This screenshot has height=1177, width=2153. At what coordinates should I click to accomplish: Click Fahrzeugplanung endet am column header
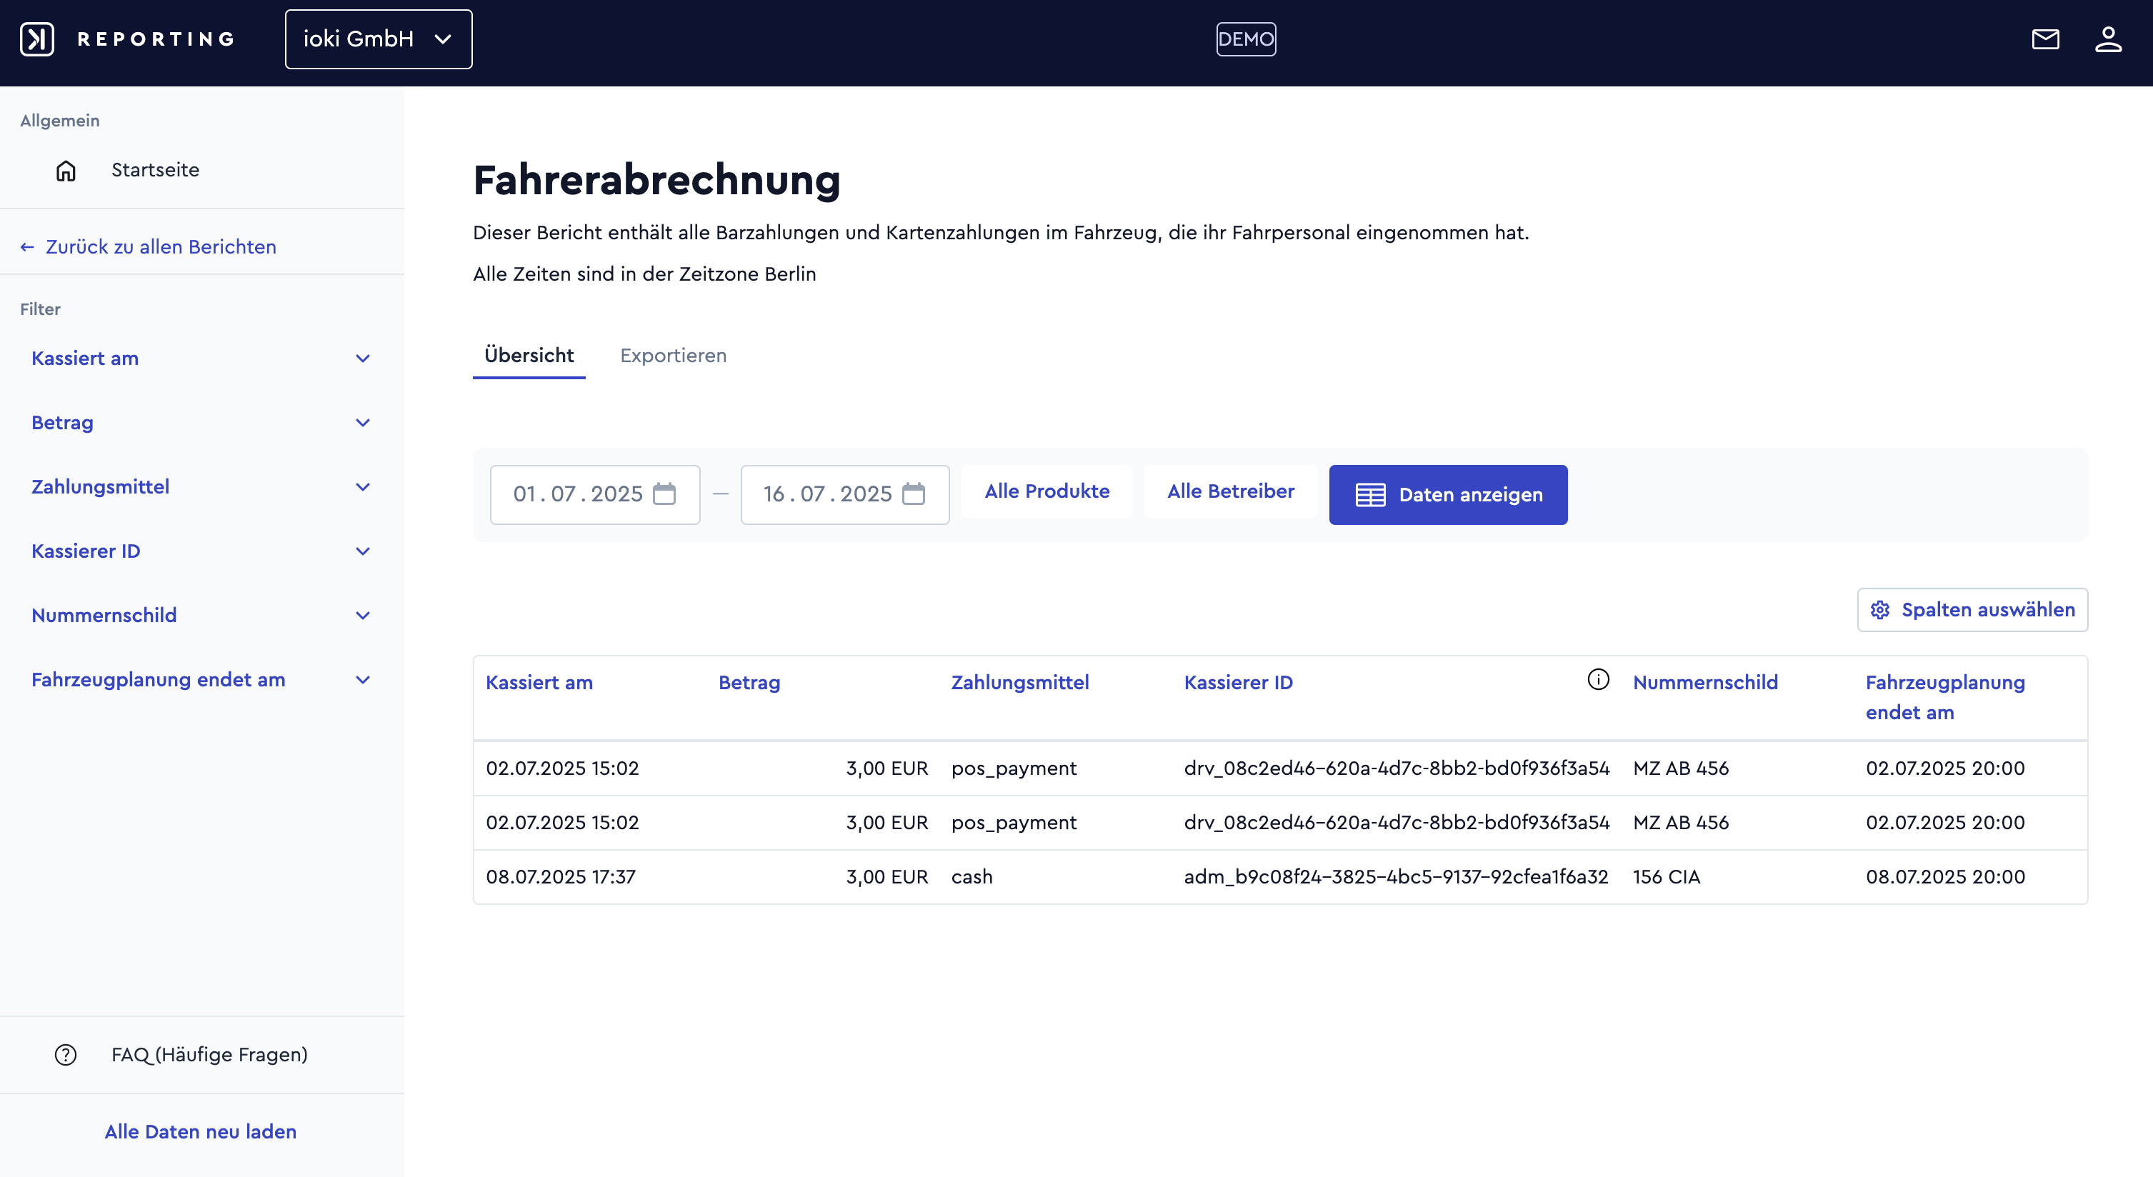click(1945, 698)
